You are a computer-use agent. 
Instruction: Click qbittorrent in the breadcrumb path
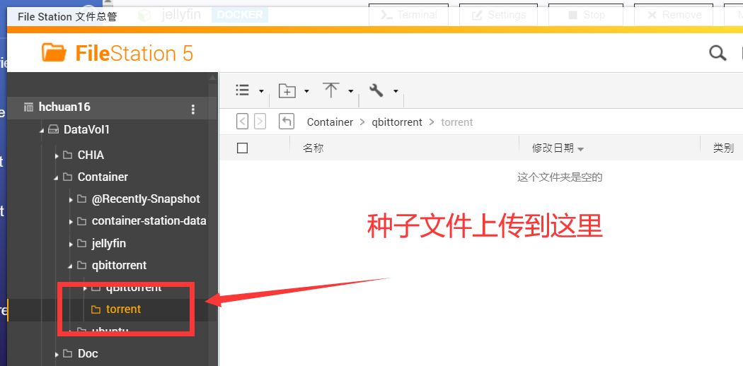[x=396, y=122]
